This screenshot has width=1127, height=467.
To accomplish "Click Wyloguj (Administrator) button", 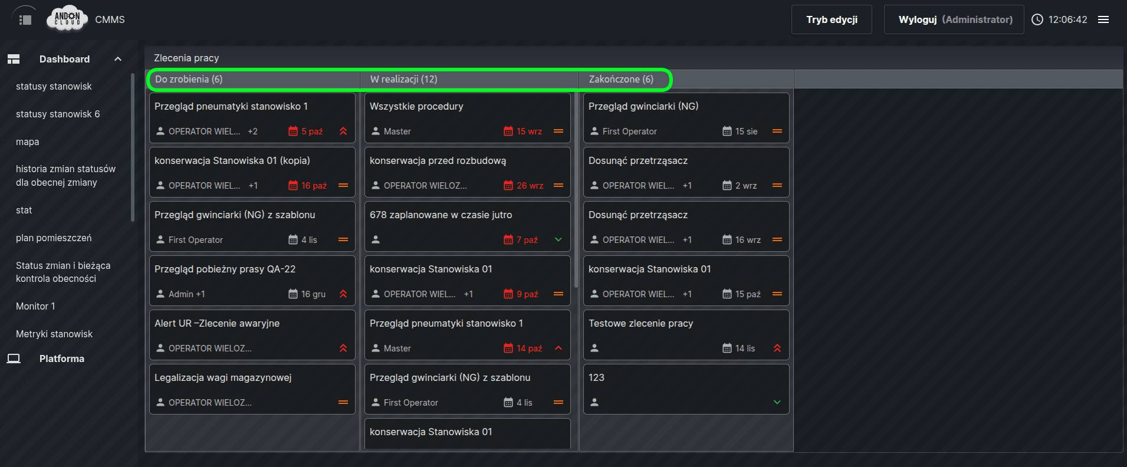I will click(954, 19).
